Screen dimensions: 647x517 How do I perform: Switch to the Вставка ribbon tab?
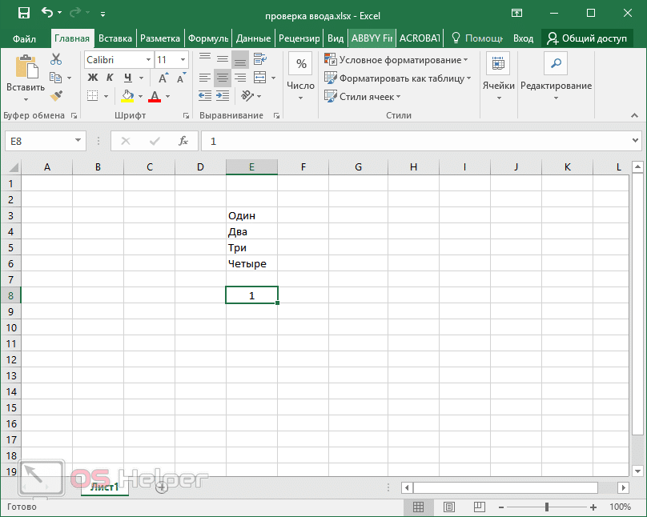point(115,38)
